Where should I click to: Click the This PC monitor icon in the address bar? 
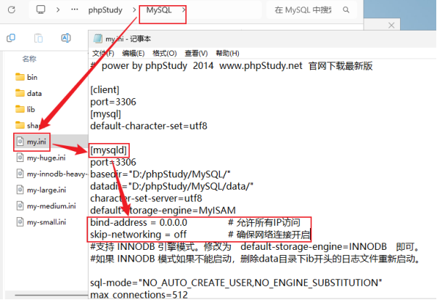(41, 9)
